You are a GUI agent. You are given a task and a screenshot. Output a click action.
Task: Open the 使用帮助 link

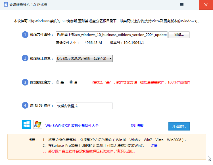point(137,126)
